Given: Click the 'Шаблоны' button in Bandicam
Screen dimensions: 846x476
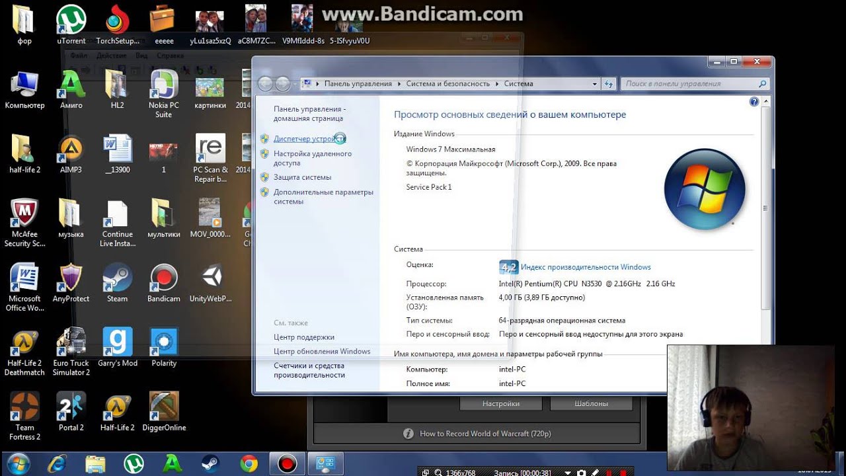Looking at the screenshot, I should pos(591,403).
